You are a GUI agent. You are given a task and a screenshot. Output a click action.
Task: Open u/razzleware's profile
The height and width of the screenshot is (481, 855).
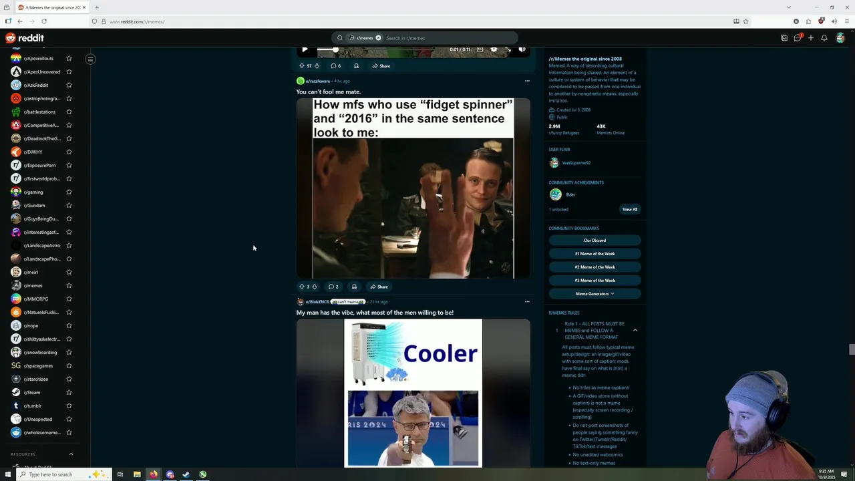318,81
